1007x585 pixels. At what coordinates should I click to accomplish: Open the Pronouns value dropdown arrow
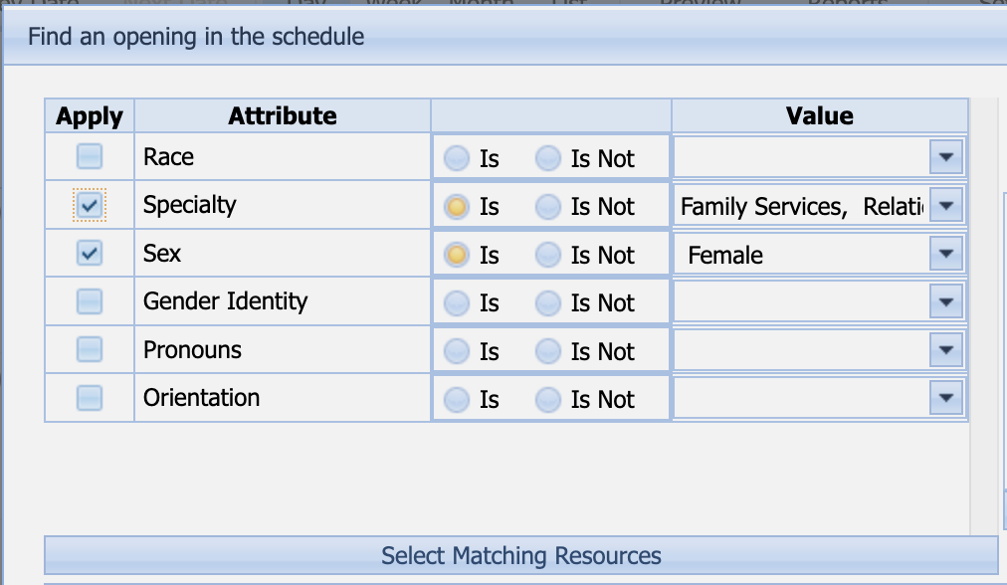coord(945,350)
